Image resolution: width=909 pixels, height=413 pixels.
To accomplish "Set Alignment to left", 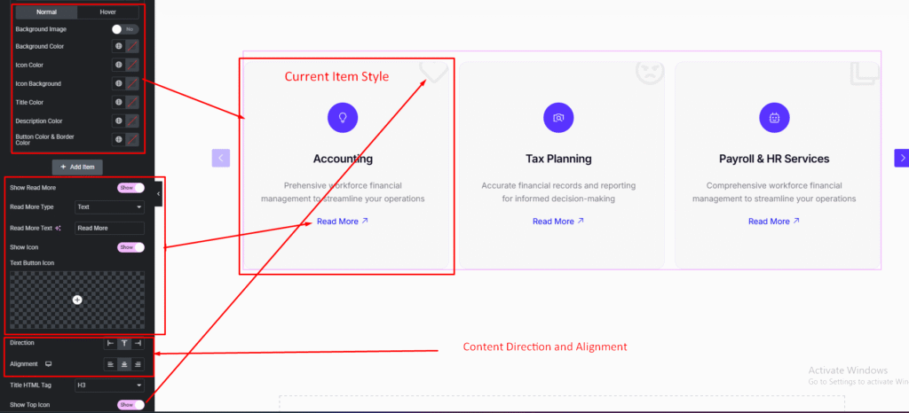I will 110,364.
